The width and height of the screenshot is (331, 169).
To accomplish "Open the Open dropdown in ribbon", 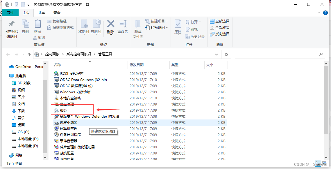I will pyautogui.click(x=193, y=22).
